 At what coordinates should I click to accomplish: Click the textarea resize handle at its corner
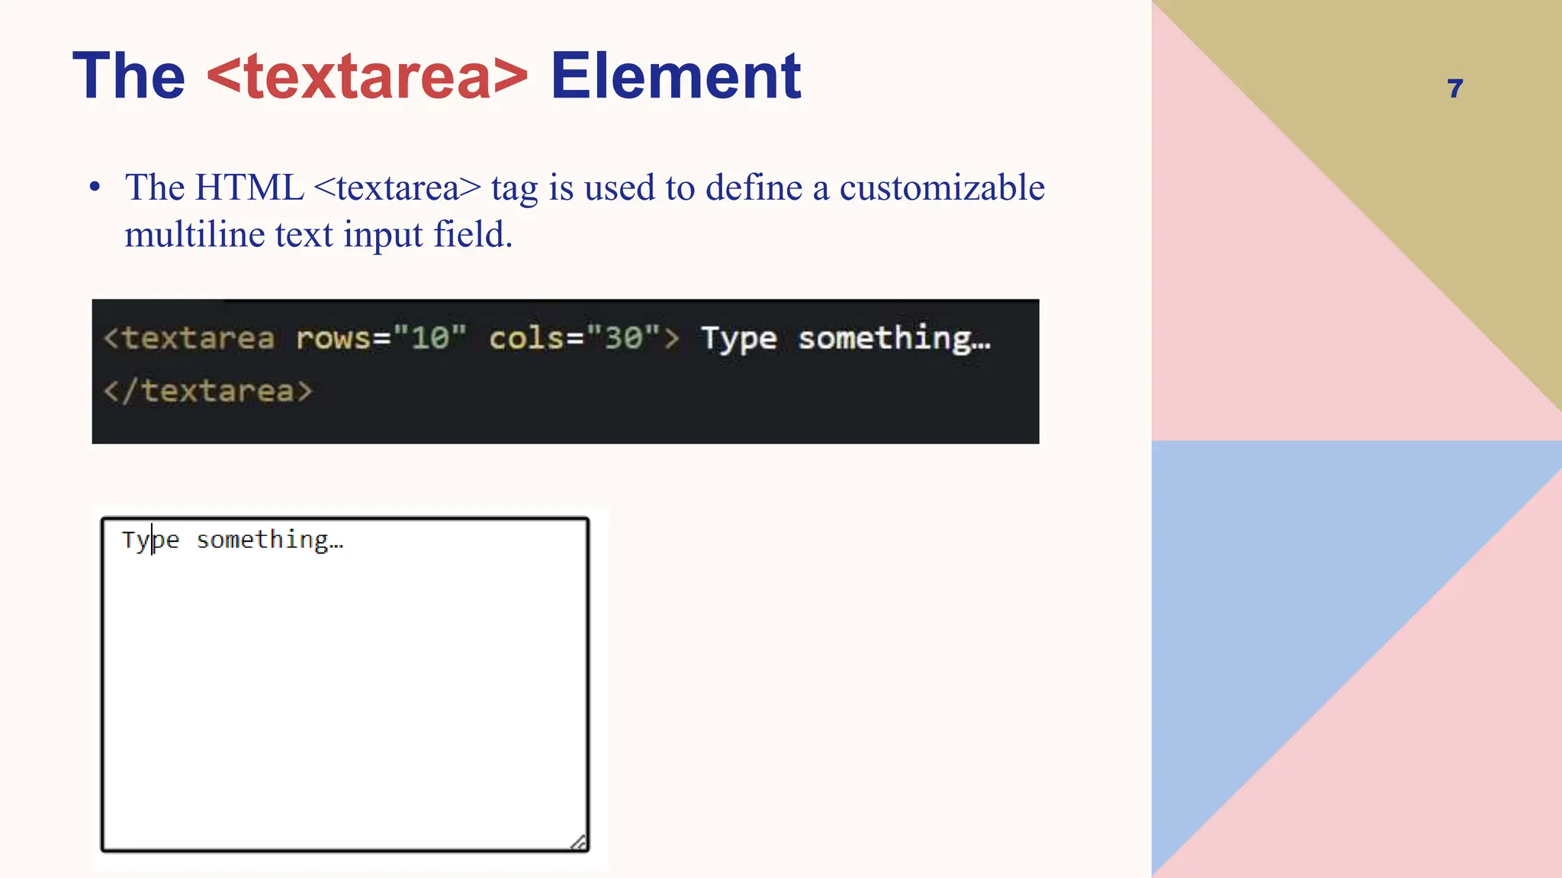[579, 842]
